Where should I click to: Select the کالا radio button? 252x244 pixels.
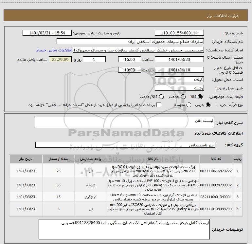(x=200, y=97)
